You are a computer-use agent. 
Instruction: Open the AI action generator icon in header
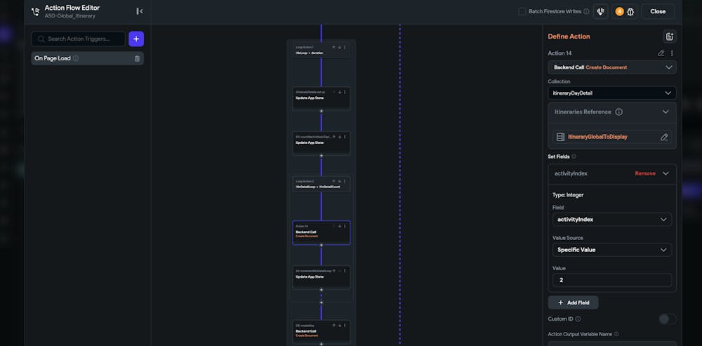pyautogui.click(x=601, y=12)
